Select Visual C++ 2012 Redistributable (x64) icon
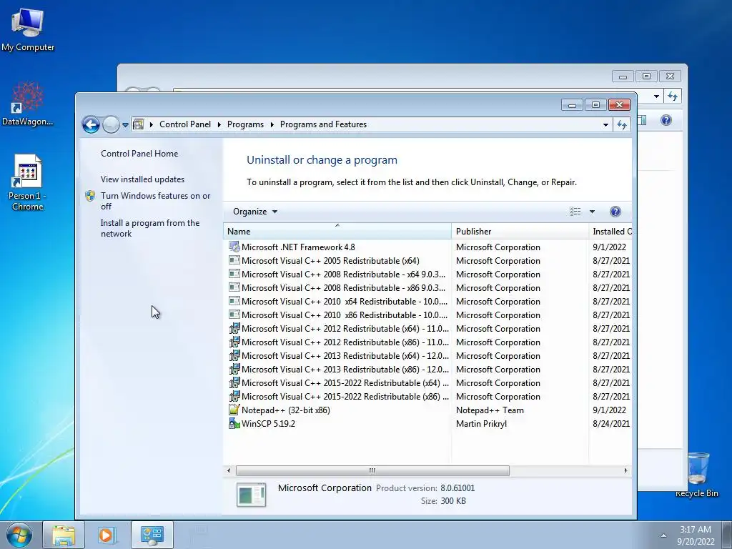 pos(234,328)
